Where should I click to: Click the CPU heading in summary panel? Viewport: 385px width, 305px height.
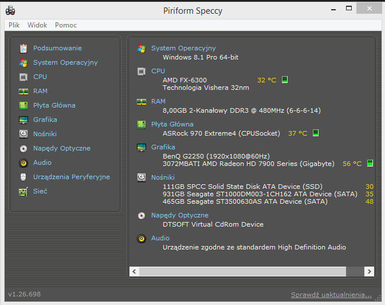click(x=158, y=71)
